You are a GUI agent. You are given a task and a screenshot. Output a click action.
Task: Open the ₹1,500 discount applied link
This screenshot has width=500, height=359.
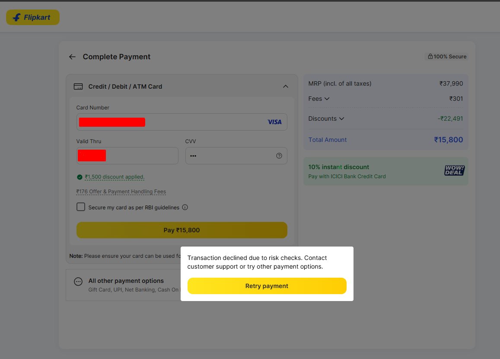[115, 177]
